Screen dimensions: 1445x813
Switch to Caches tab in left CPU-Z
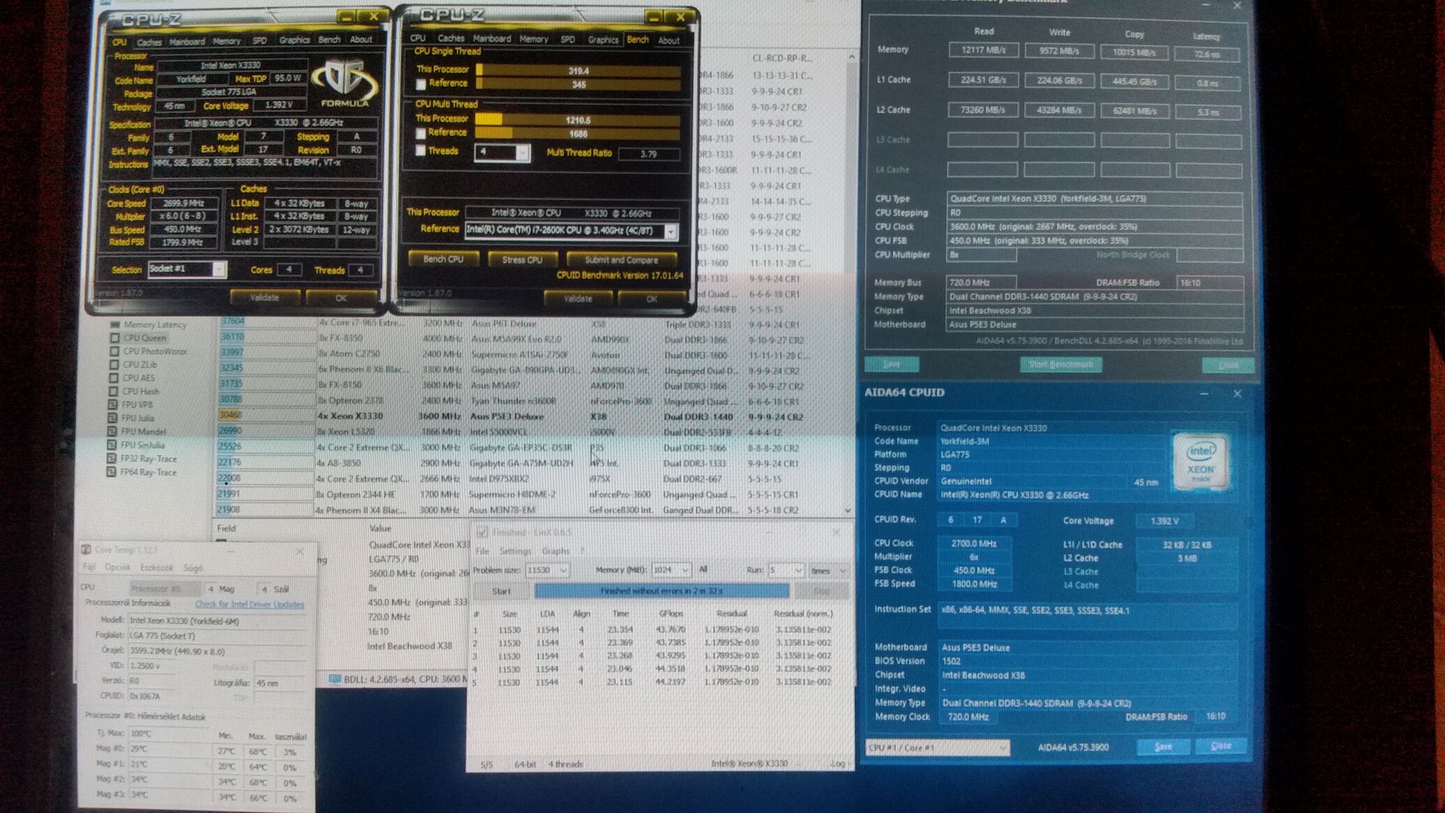(149, 43)
